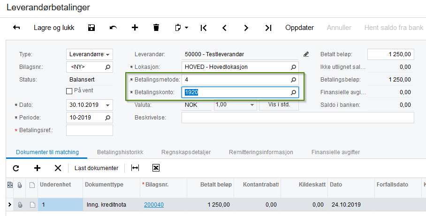Viewport: 426px width, 216px height.
Task: Enable the På vent checkbox
Action: click(x=69, y=91)
